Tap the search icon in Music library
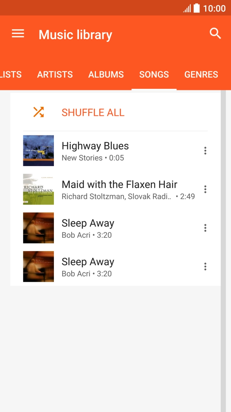 tap(215, 33)
